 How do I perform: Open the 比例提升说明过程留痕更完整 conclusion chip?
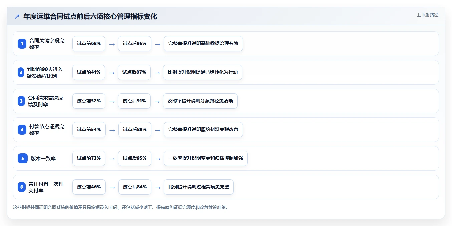tap(199, 187)
